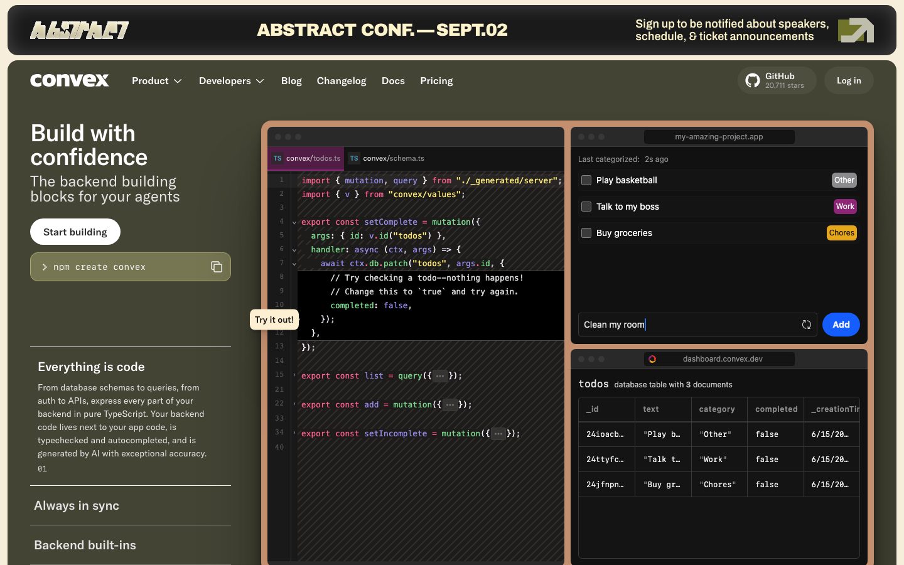Copy the npm create convex command

click(x=217, y=267)
